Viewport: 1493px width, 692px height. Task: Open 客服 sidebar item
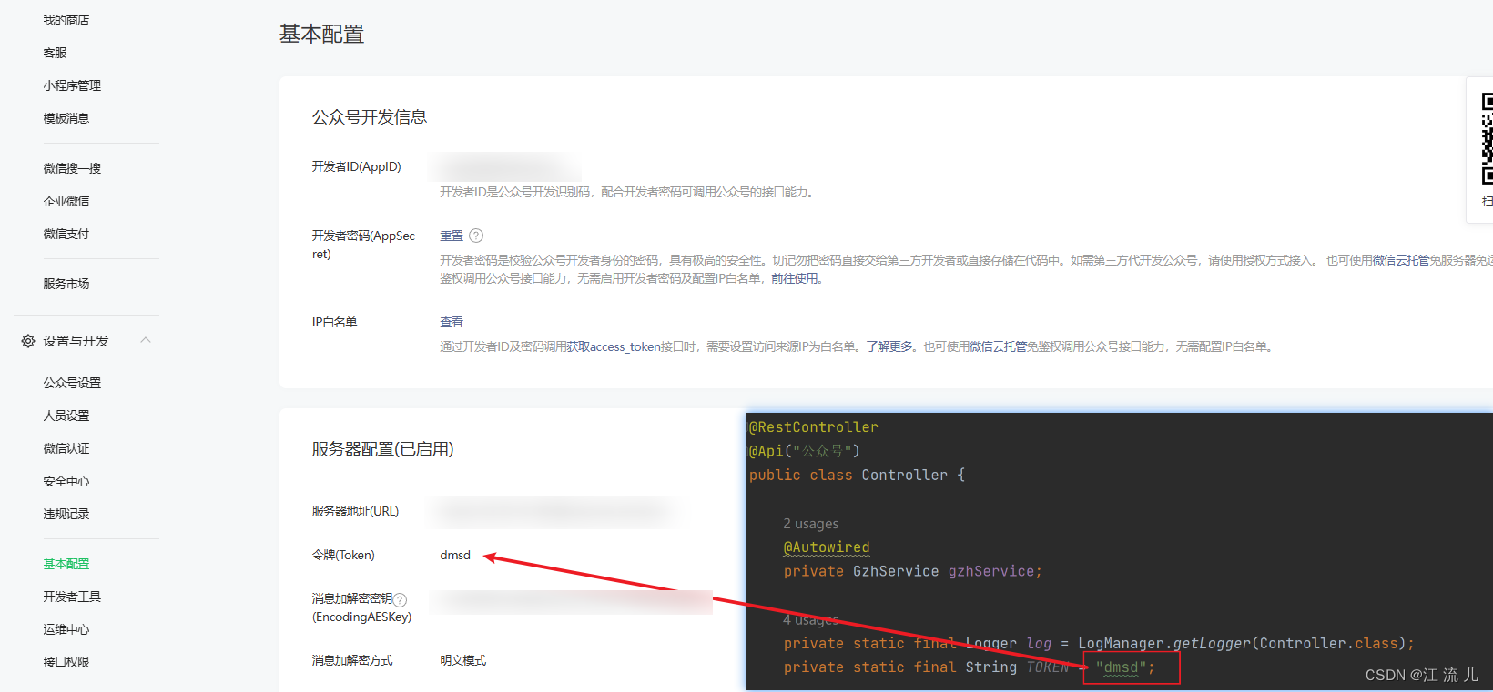tap(55, 53)
